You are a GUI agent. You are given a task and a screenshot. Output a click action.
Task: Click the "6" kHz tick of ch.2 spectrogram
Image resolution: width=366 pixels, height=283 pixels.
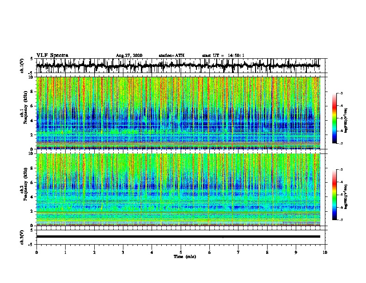coord(32,183)
